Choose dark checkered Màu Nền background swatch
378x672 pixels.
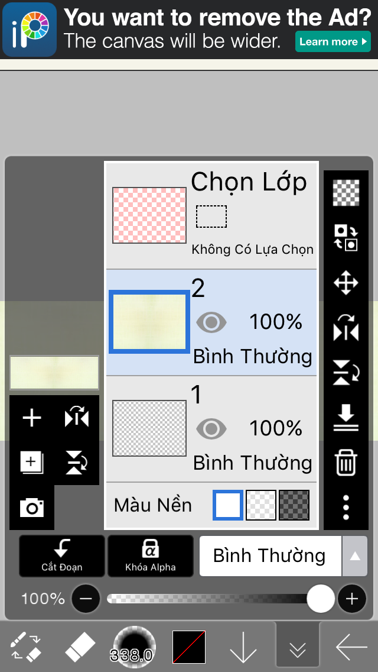(294, 505)
